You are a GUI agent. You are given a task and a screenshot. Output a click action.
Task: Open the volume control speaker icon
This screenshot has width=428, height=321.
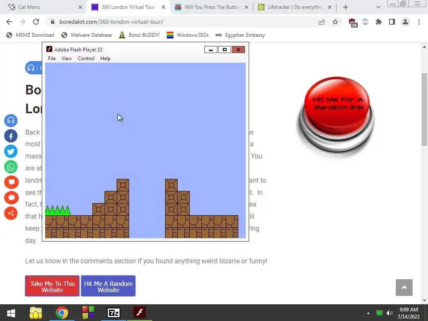pyautogui.click(x=390, y=313)
